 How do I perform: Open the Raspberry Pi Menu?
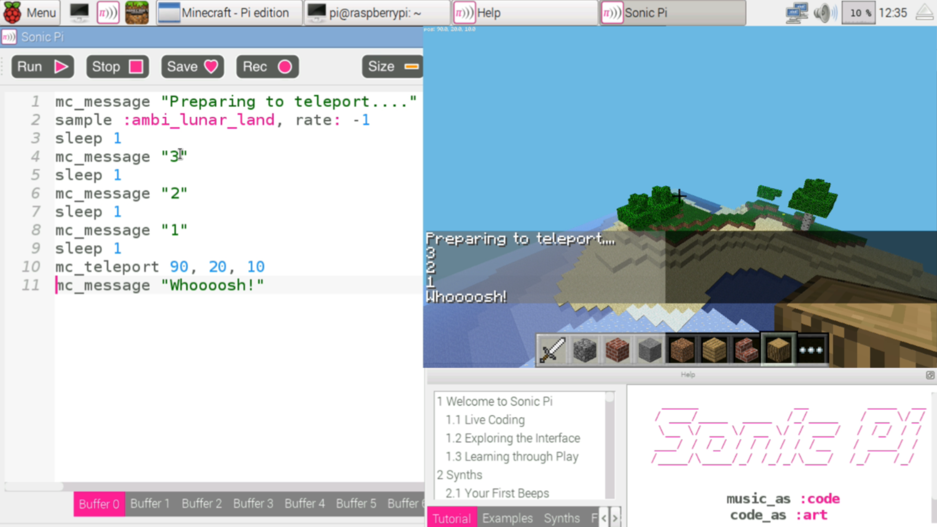[x=30, y=13]
